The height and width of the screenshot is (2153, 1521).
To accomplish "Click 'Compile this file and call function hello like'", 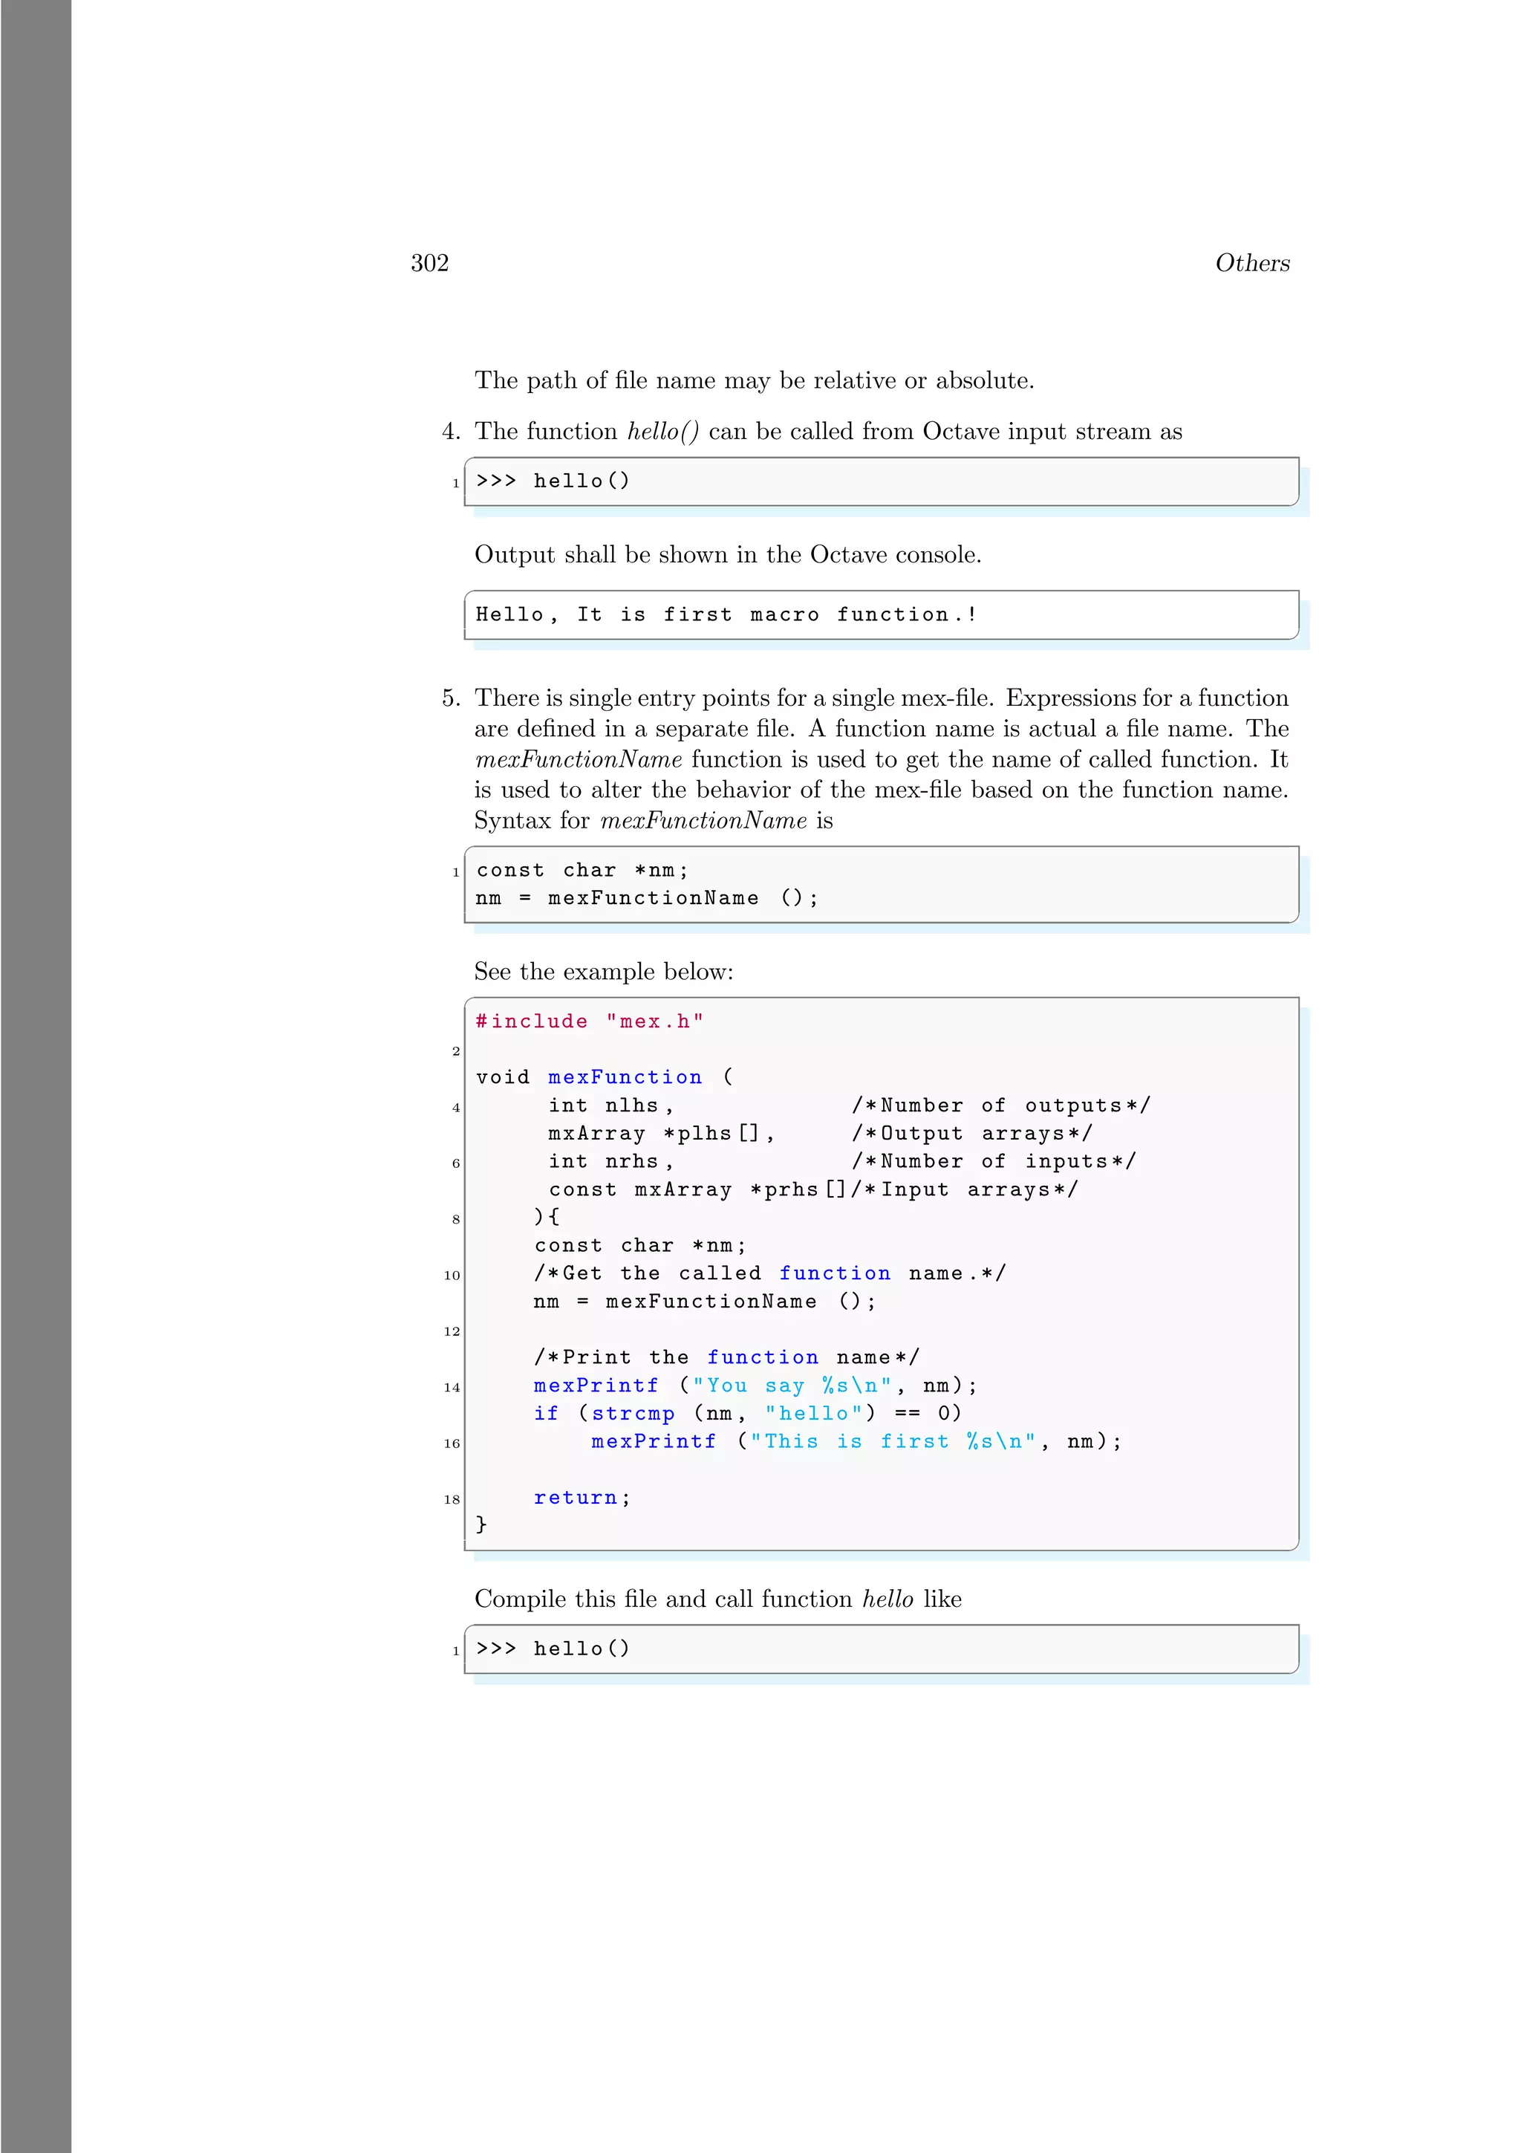I will (x=718, y=1599).
